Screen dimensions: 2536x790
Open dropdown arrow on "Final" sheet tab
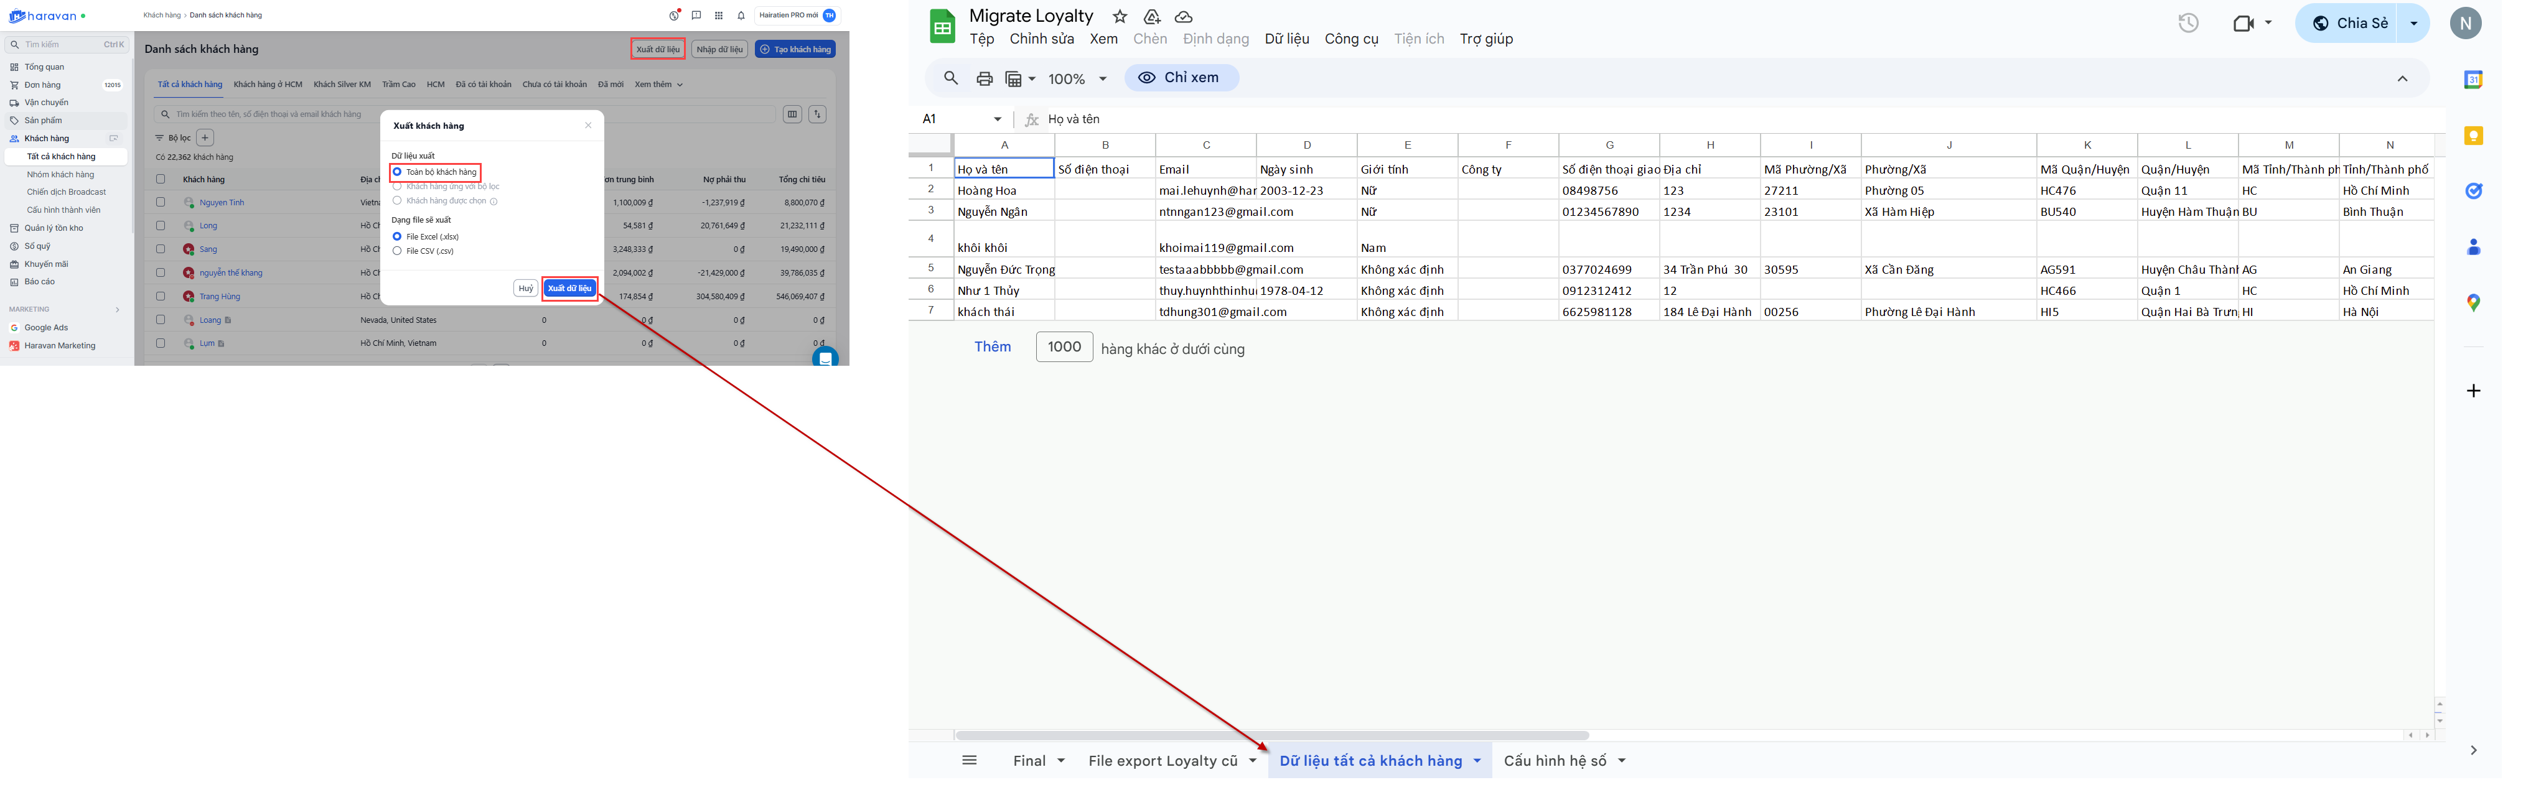click(x=1060, y=761)
